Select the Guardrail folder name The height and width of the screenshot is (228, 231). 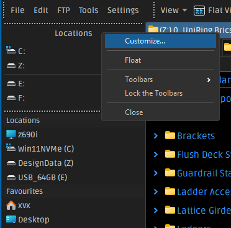204,173
